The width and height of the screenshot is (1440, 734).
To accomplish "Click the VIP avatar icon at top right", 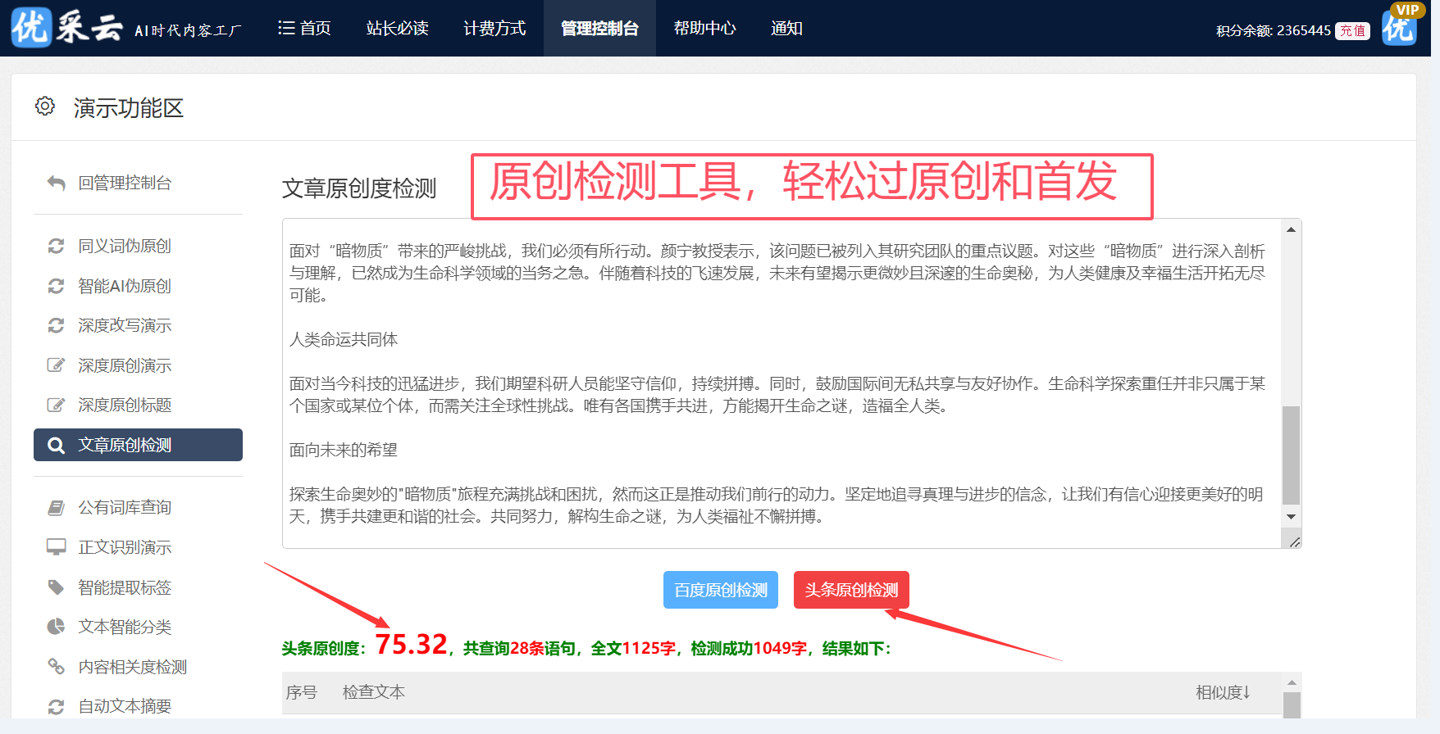I will coord(1400,26).
